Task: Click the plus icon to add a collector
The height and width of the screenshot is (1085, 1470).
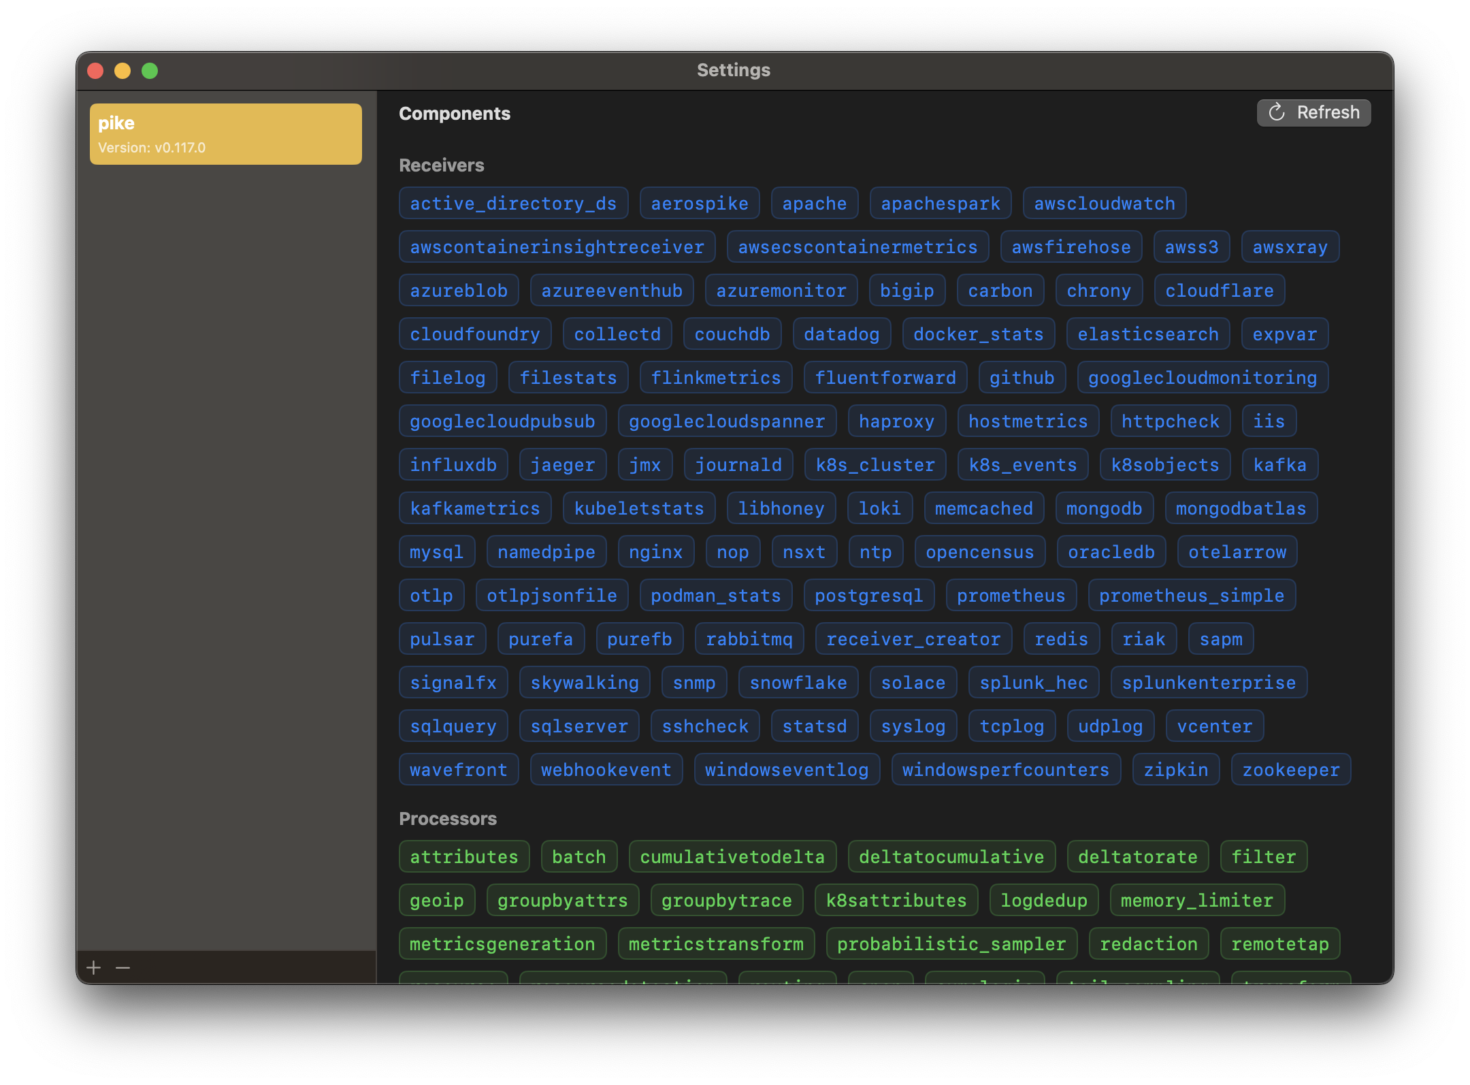Action: (x=94, y=967)
